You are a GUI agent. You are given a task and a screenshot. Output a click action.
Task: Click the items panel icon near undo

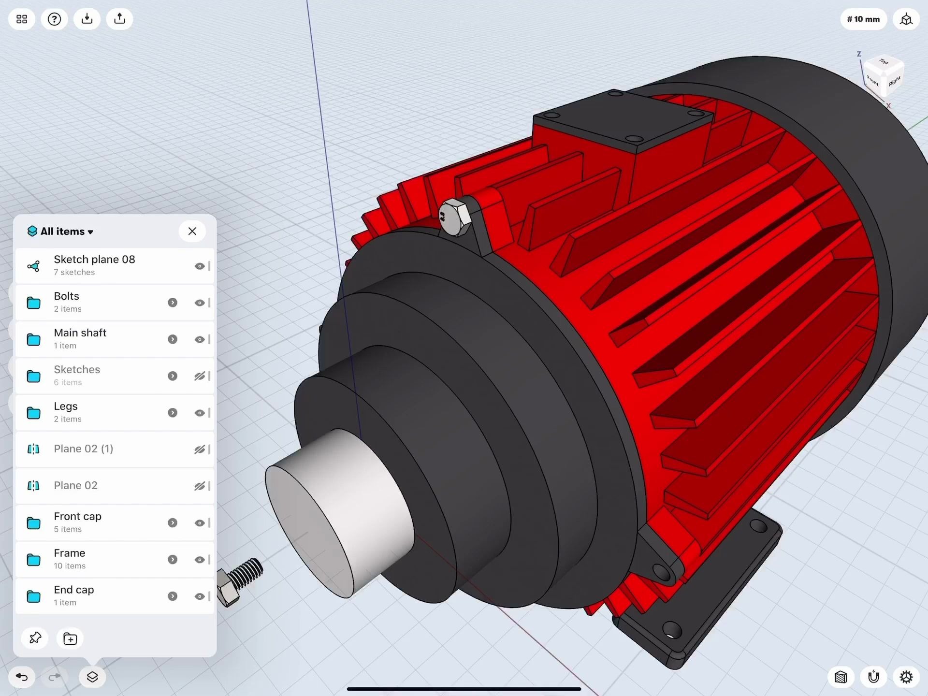coord(92,677)
